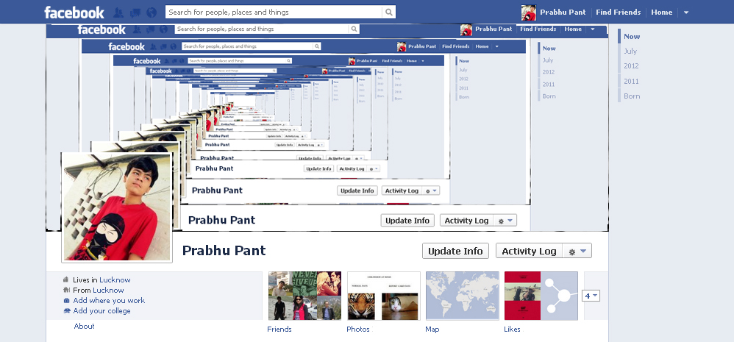The width and height of the screenshot is (734, 342).
Task: Click the facebook logo in the top bar
Action: 74,13
